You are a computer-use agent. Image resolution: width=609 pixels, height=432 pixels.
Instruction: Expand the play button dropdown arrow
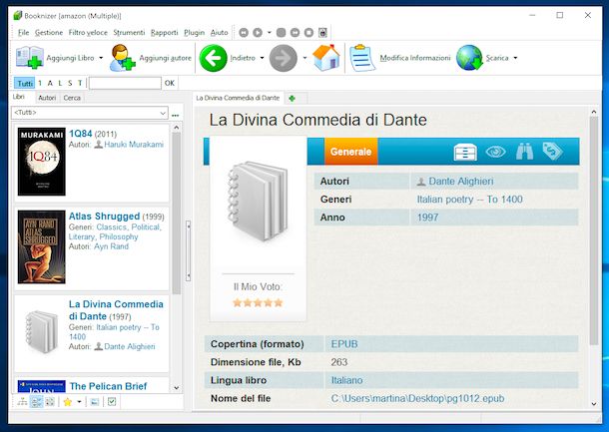(270, 33)
